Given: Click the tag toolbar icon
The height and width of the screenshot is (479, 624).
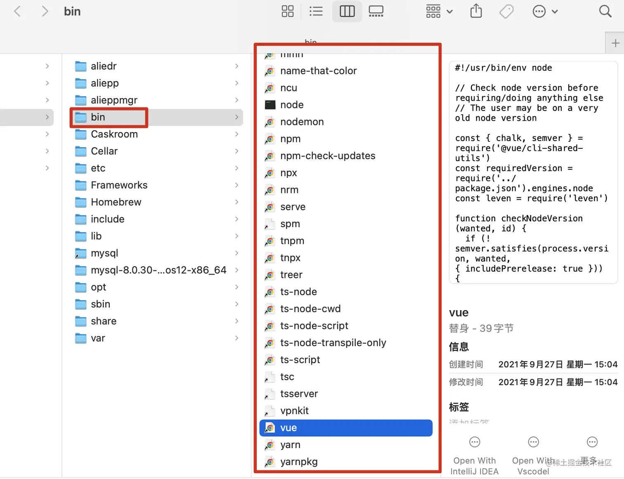Looking at the screenshot, I should 506,11.
